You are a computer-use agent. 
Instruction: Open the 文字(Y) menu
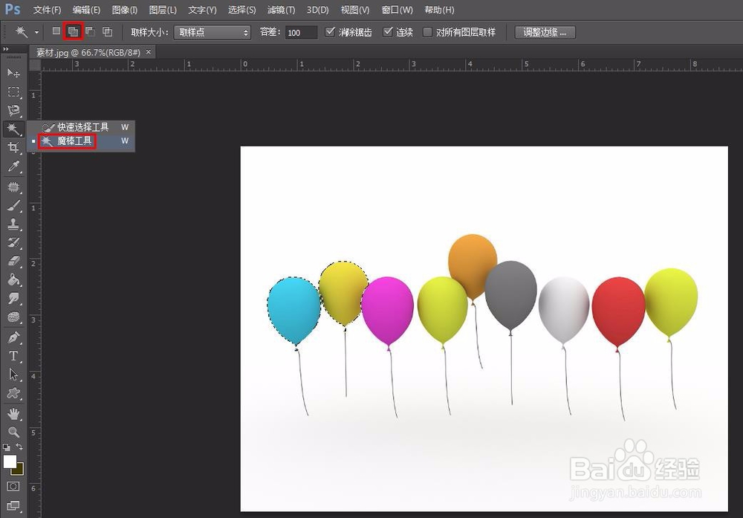pos(202,10)
